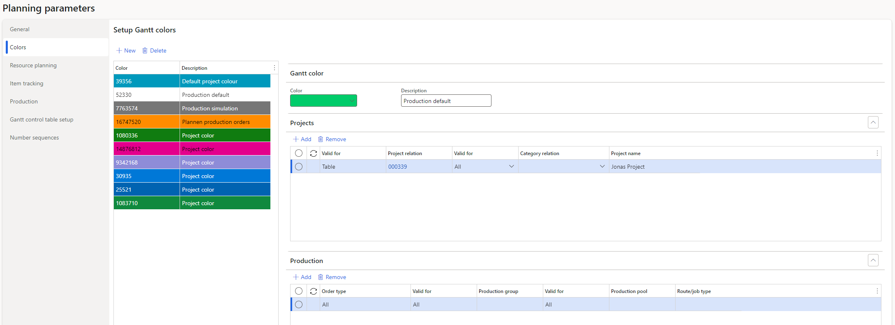Viewport: 895px width, 325px height.
Task: Click the Remove trash icon under Projects
Action: [x=321, y=139]
